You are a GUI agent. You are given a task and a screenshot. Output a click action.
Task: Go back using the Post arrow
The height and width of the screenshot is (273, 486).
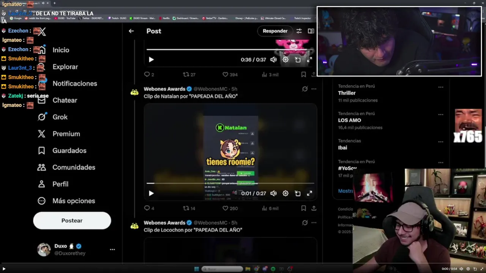tap(131, 31)
